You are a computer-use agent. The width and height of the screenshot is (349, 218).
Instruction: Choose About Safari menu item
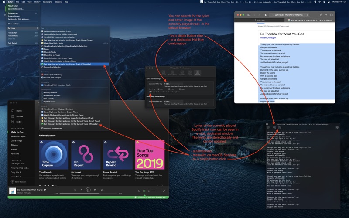tap(22, 6)
